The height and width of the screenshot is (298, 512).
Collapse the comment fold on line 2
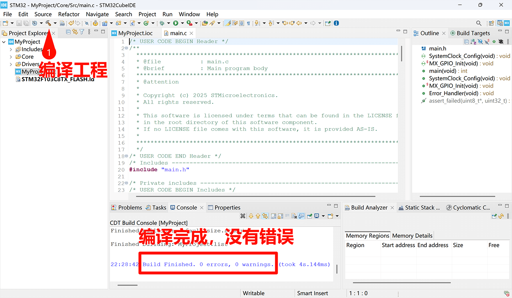[x=127, y=48]
